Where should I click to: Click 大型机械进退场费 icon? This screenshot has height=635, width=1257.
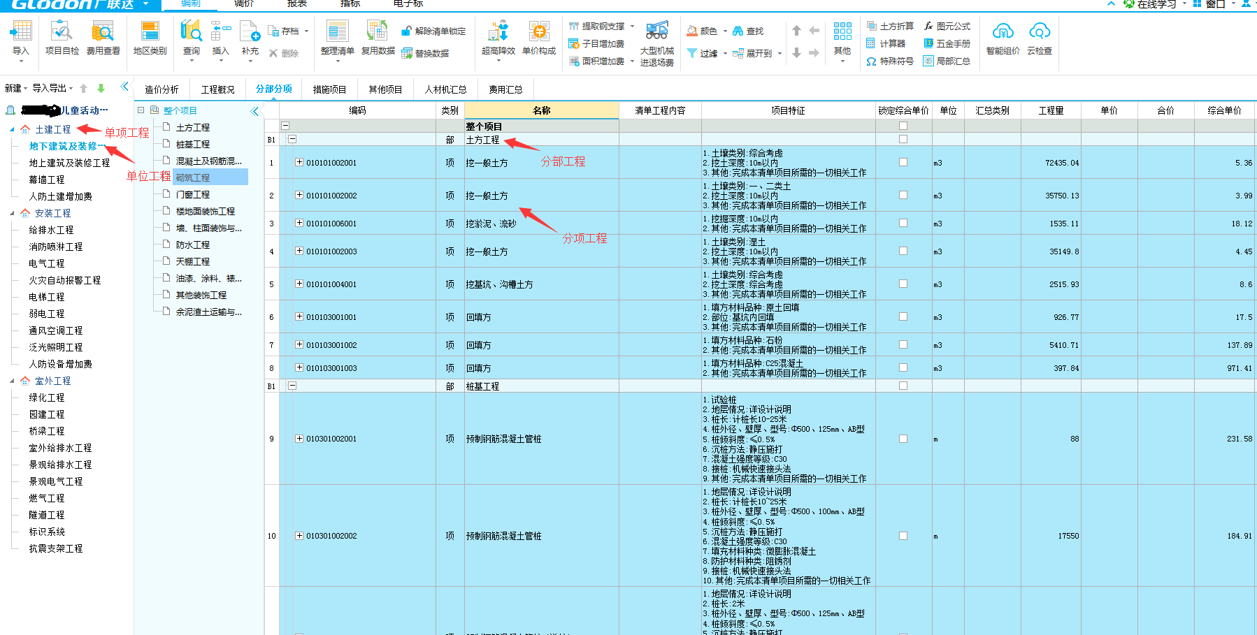(656, 31)
